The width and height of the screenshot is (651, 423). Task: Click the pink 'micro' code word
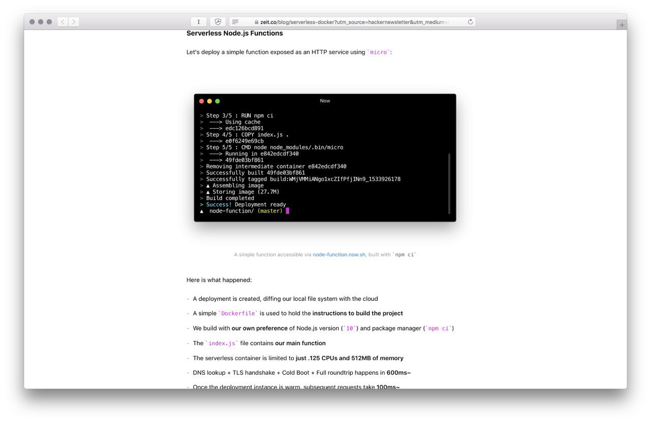(x=378, y=52)
